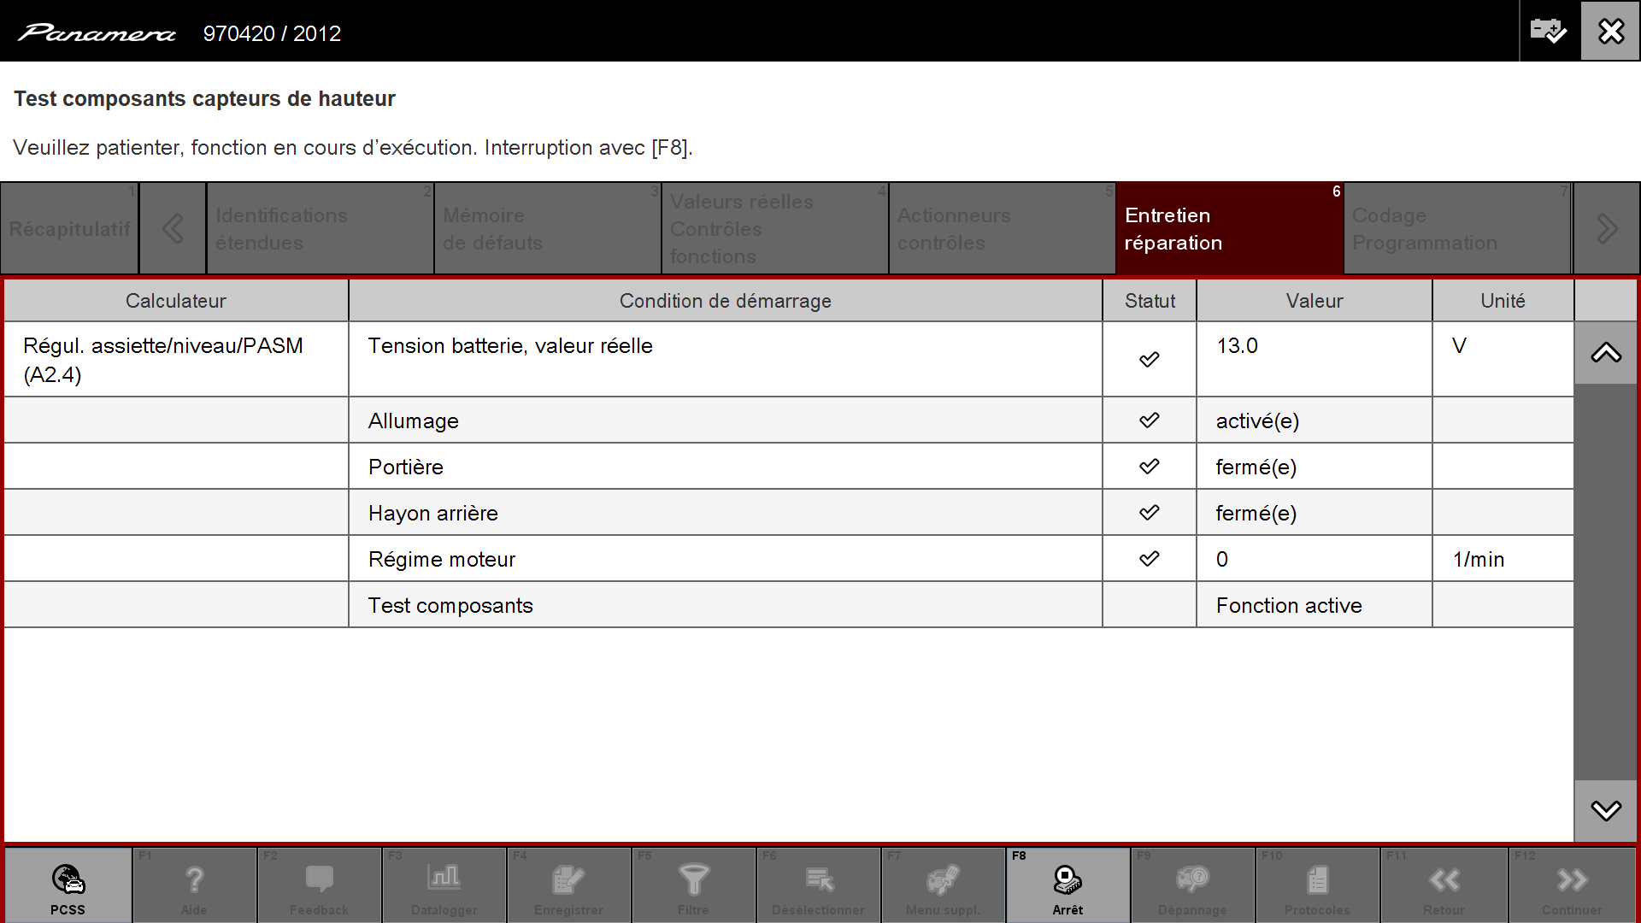Screen dimensions: 1641x923
Task: Open the Dépannage troubleshooting icon
Action: (1192, 885)
